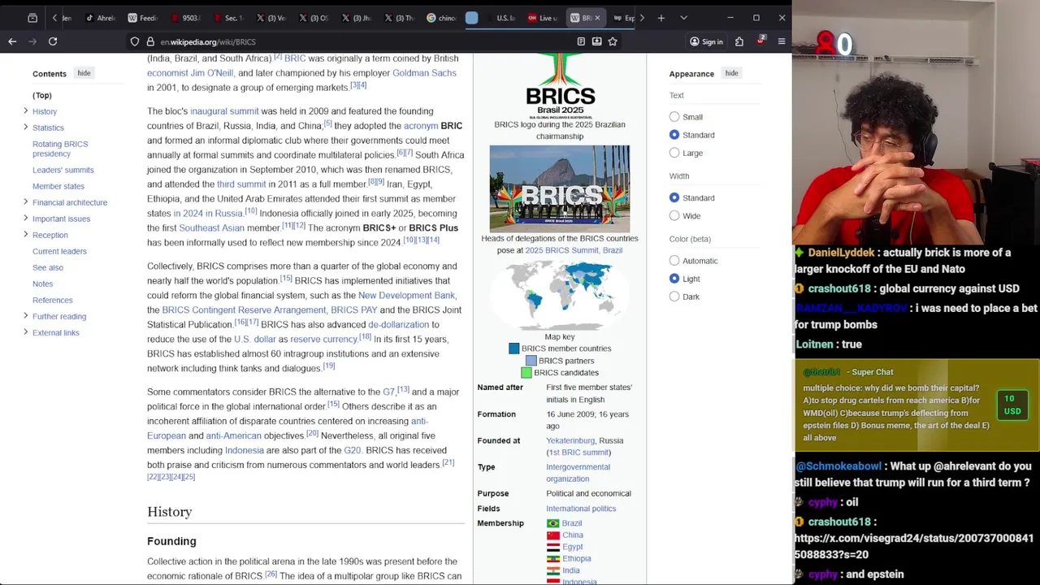1040x585 pixels.
Task: Switch to the chinoc Google tab
Action: [443, 18]
